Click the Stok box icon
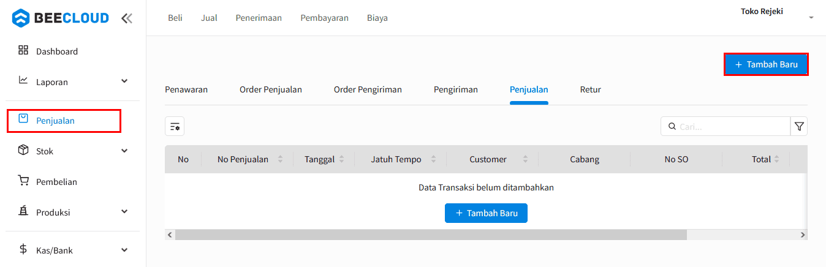826x267 pixels. point(23,150)
